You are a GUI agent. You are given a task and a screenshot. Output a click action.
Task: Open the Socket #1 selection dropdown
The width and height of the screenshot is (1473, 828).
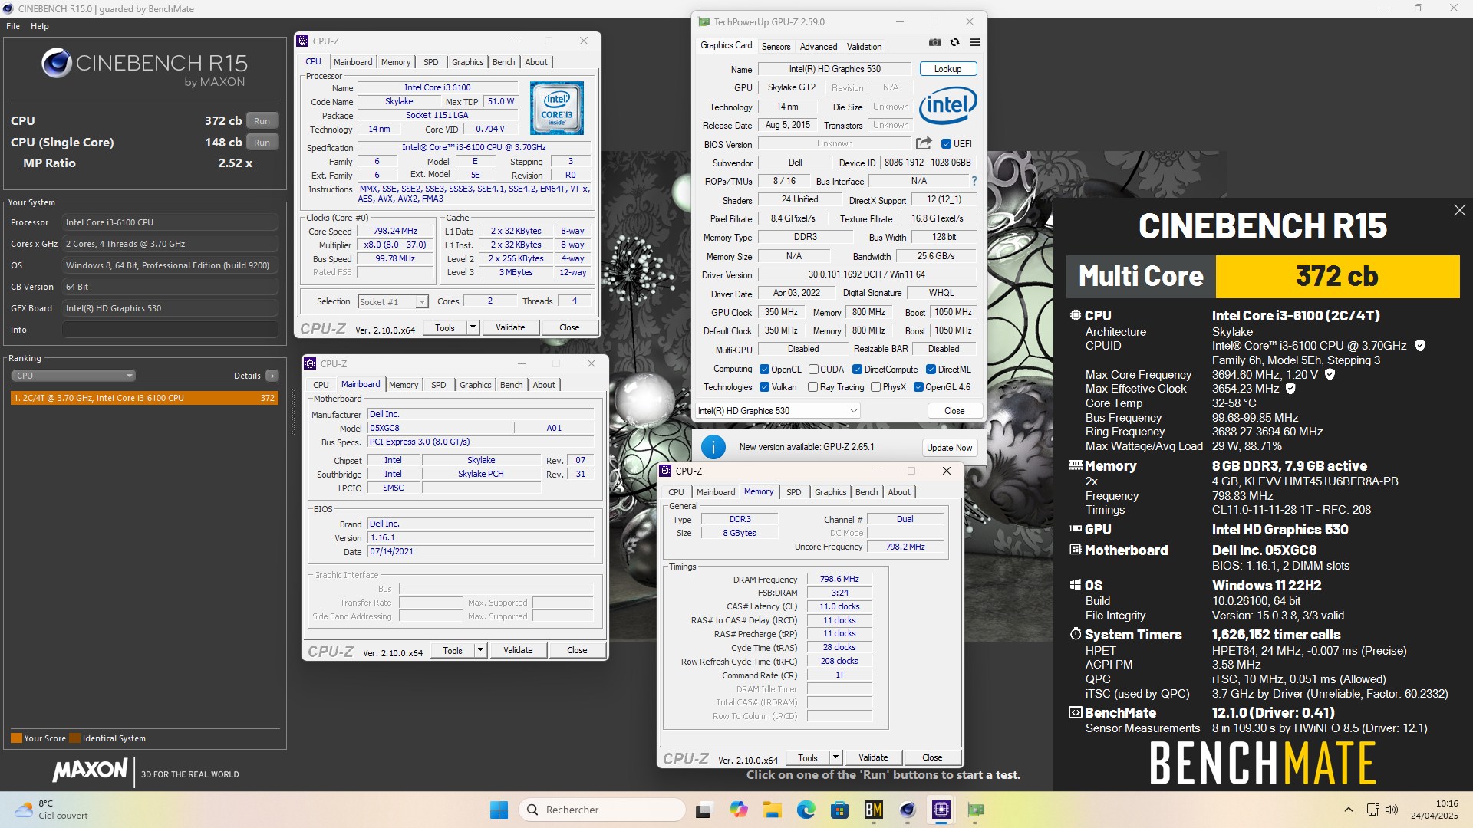tap(393, 302)
